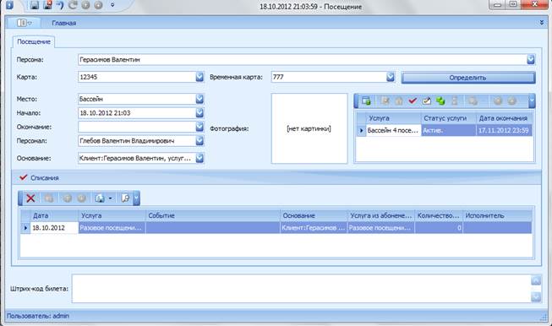
Task: Expand the Место combo box showing Бассейн
Action: click(199, 99)
